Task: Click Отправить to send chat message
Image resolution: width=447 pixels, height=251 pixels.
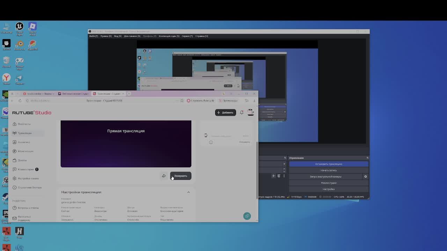Action: pyautogui.click(x=244, y=142)
